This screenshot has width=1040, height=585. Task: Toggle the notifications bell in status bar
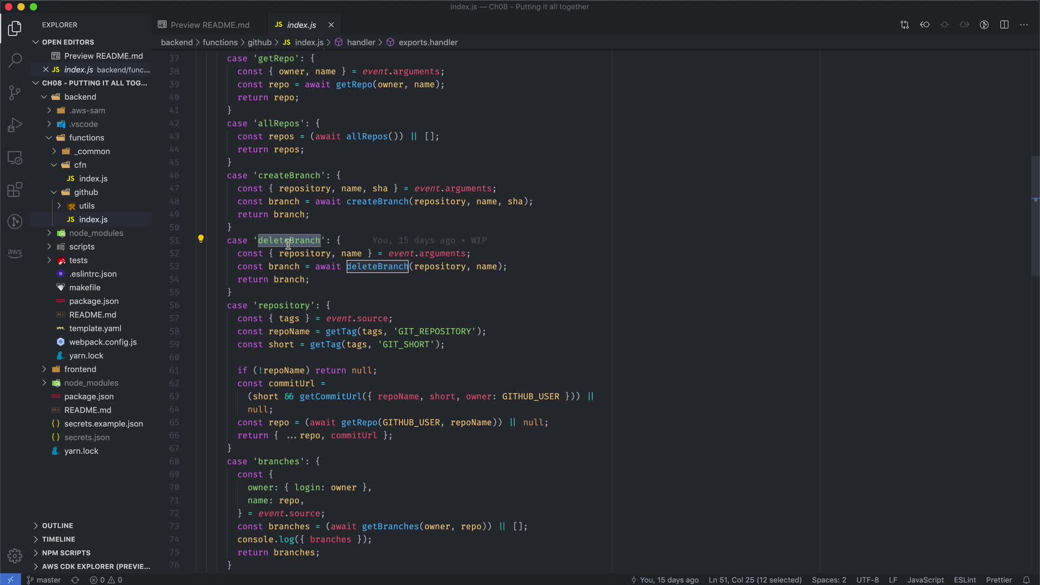click(1026, 580)
